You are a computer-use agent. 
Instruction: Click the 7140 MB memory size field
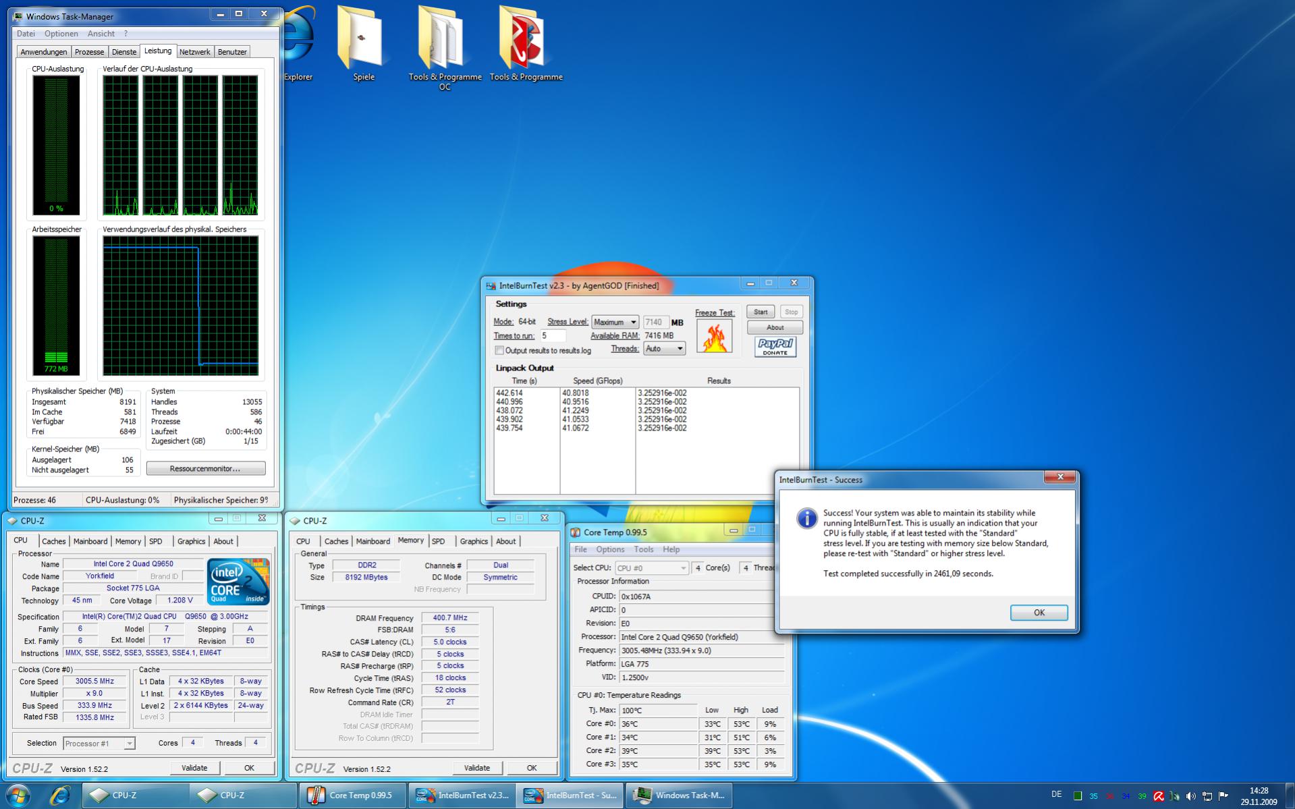655,323
